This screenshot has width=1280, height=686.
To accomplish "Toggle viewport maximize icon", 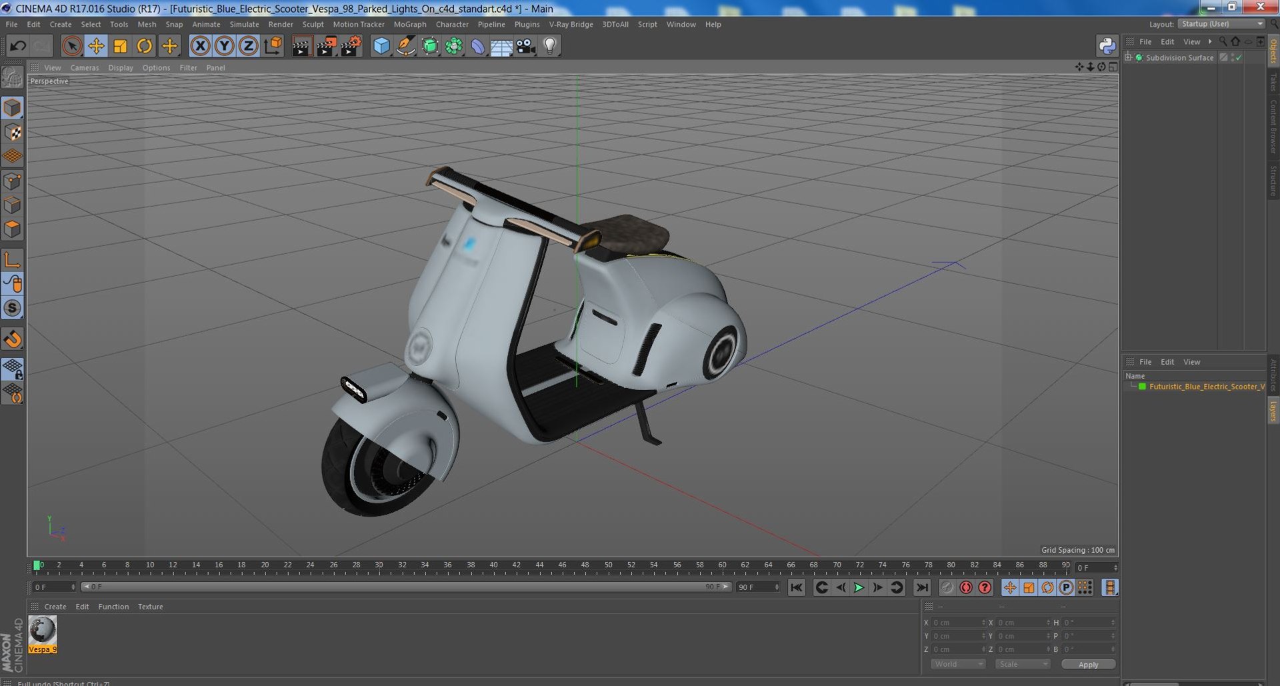I will click(x=1113, y=67).
